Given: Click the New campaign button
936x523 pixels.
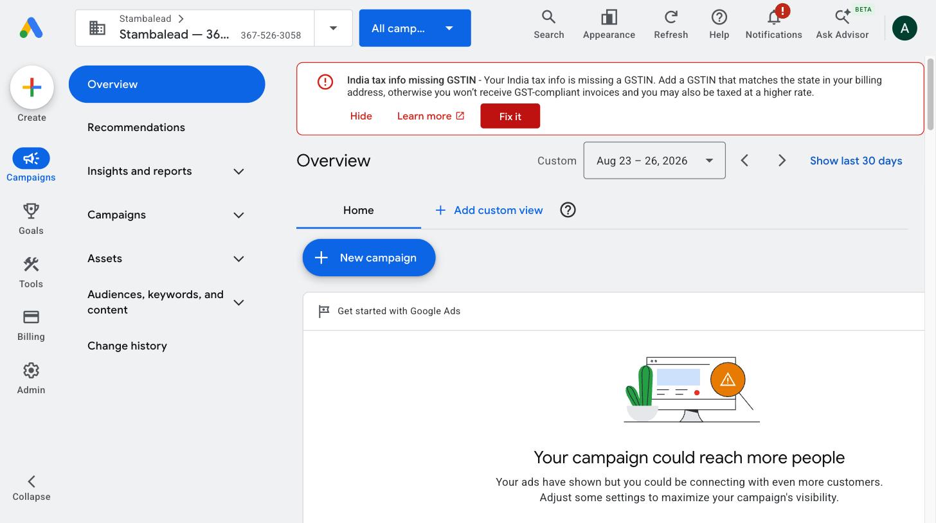Looking at the screenshot, I should pos(369,258).
